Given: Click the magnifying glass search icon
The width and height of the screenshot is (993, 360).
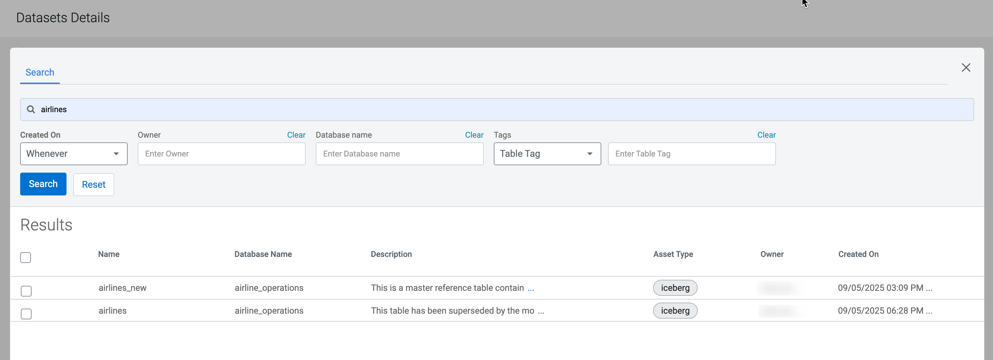Looking at the screenshot, I should 31,109.
